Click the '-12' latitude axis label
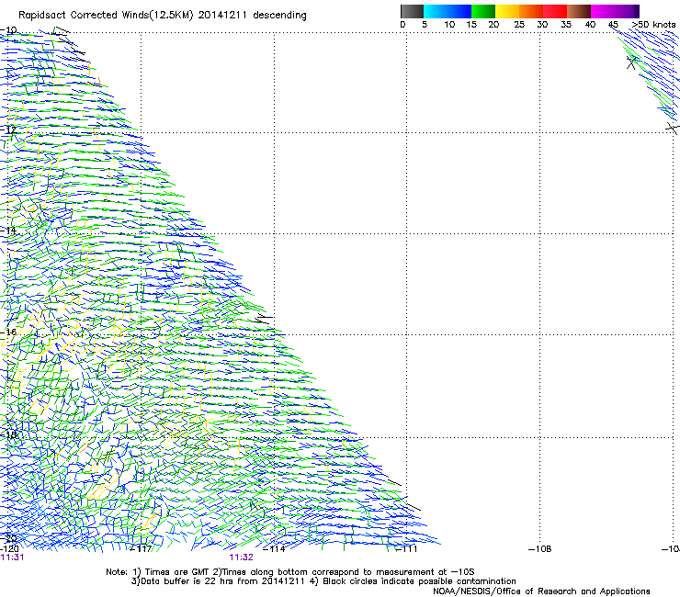This screenshot has height=597, width=680. pyautogui.click(x=8, y=130)
